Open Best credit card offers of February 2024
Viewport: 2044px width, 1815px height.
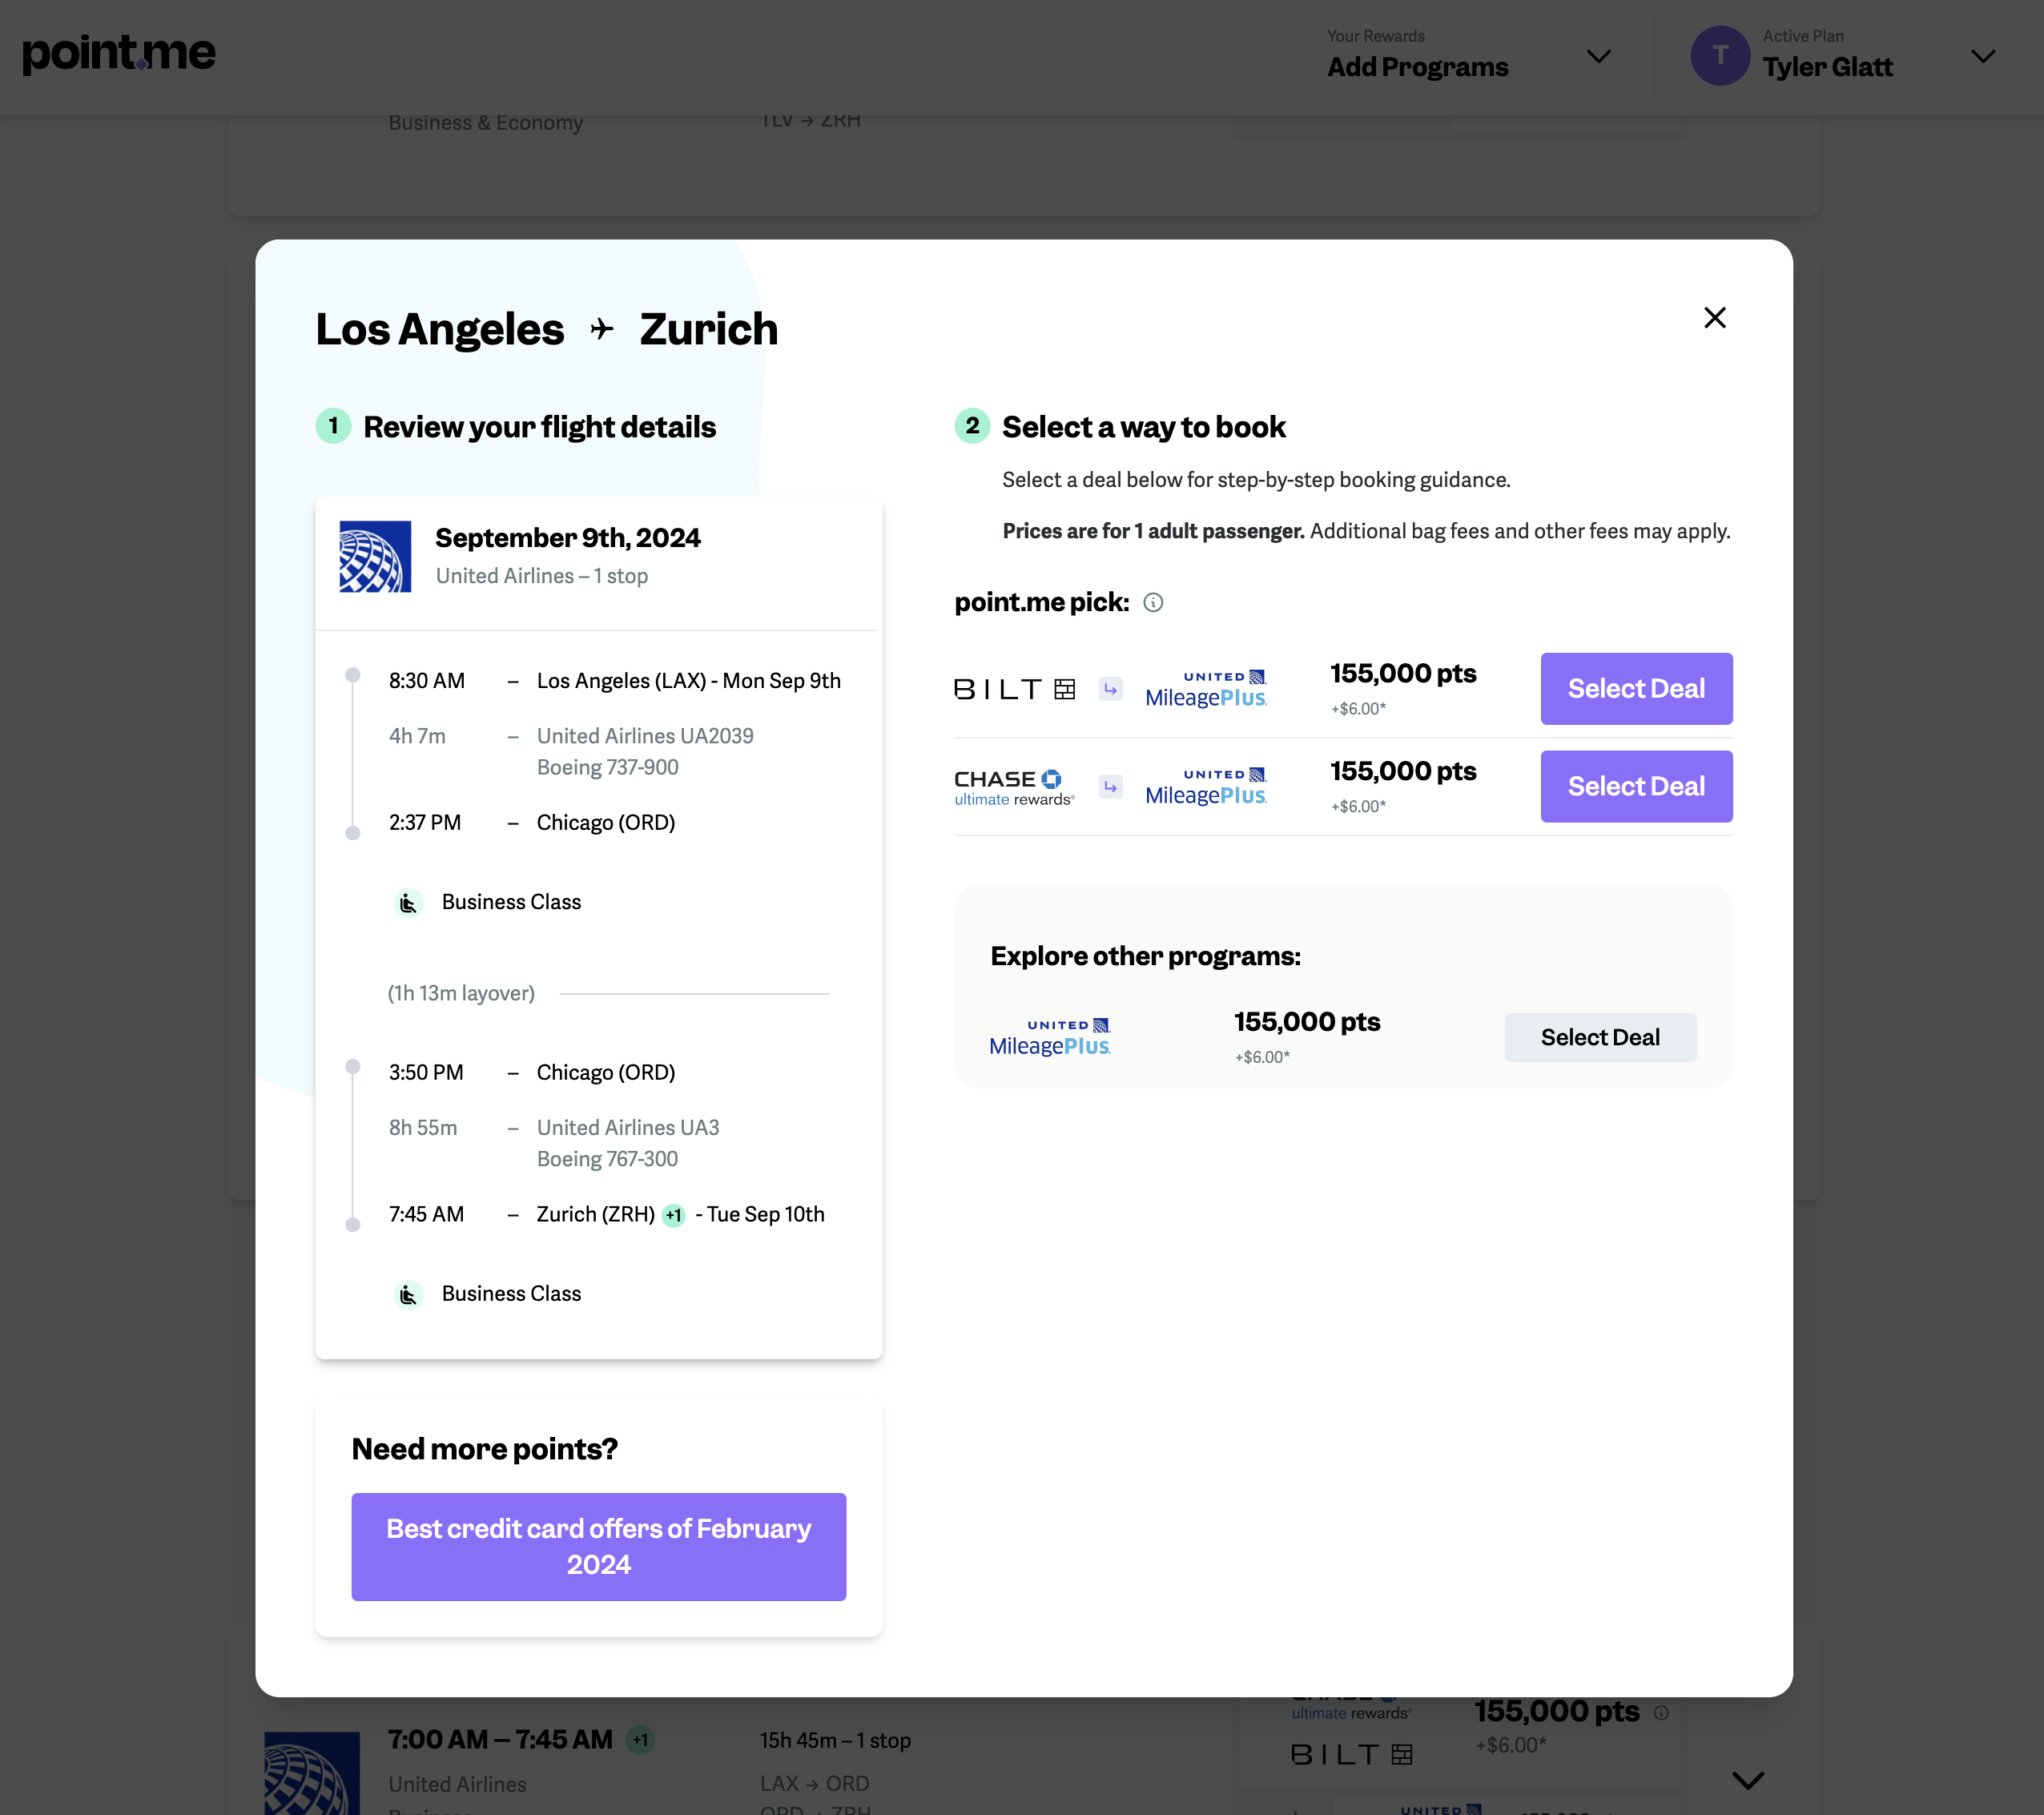(x=599, y=1547)
